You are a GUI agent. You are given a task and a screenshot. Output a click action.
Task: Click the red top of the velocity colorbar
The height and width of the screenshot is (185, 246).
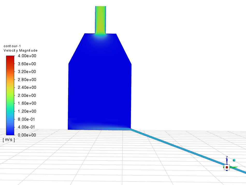[10, 58]
